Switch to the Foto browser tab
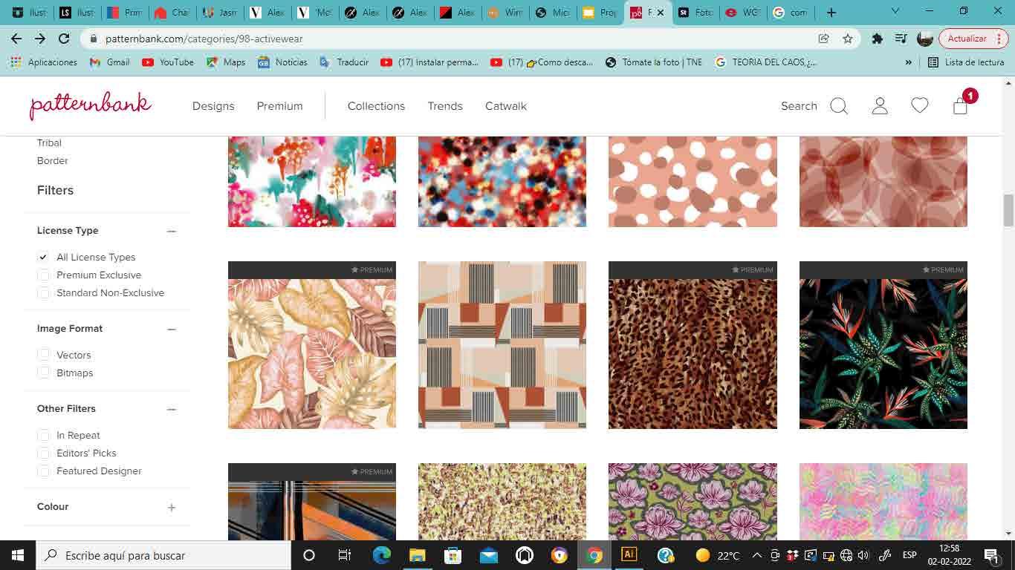1015x570 pixels. click(695, 13)
